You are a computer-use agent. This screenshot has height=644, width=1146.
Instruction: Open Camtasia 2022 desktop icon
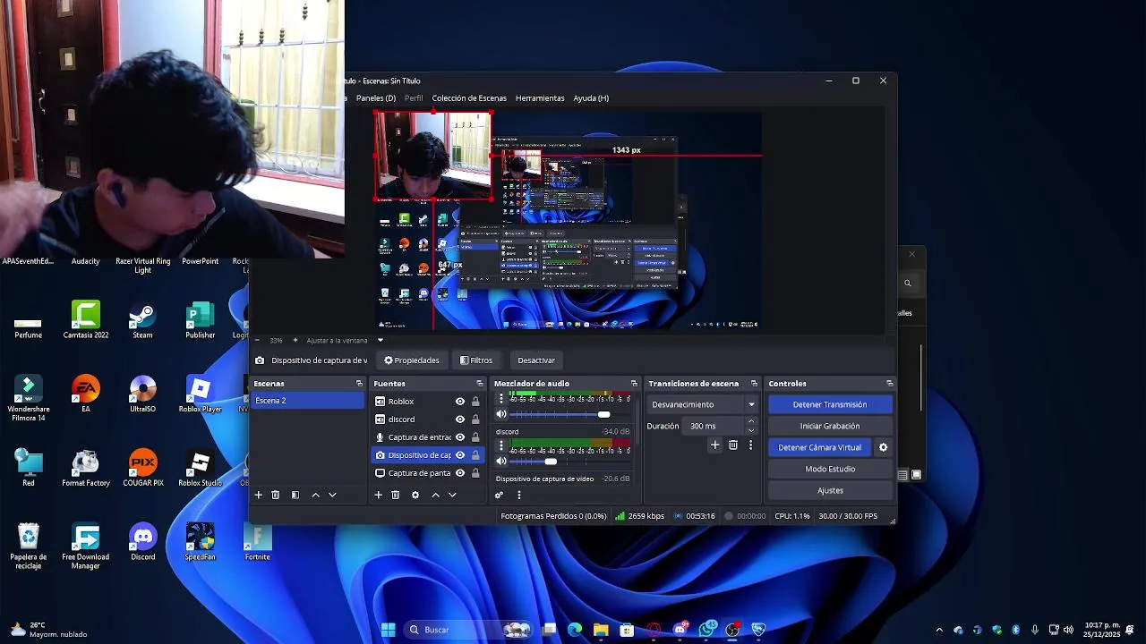coord(86,320)
